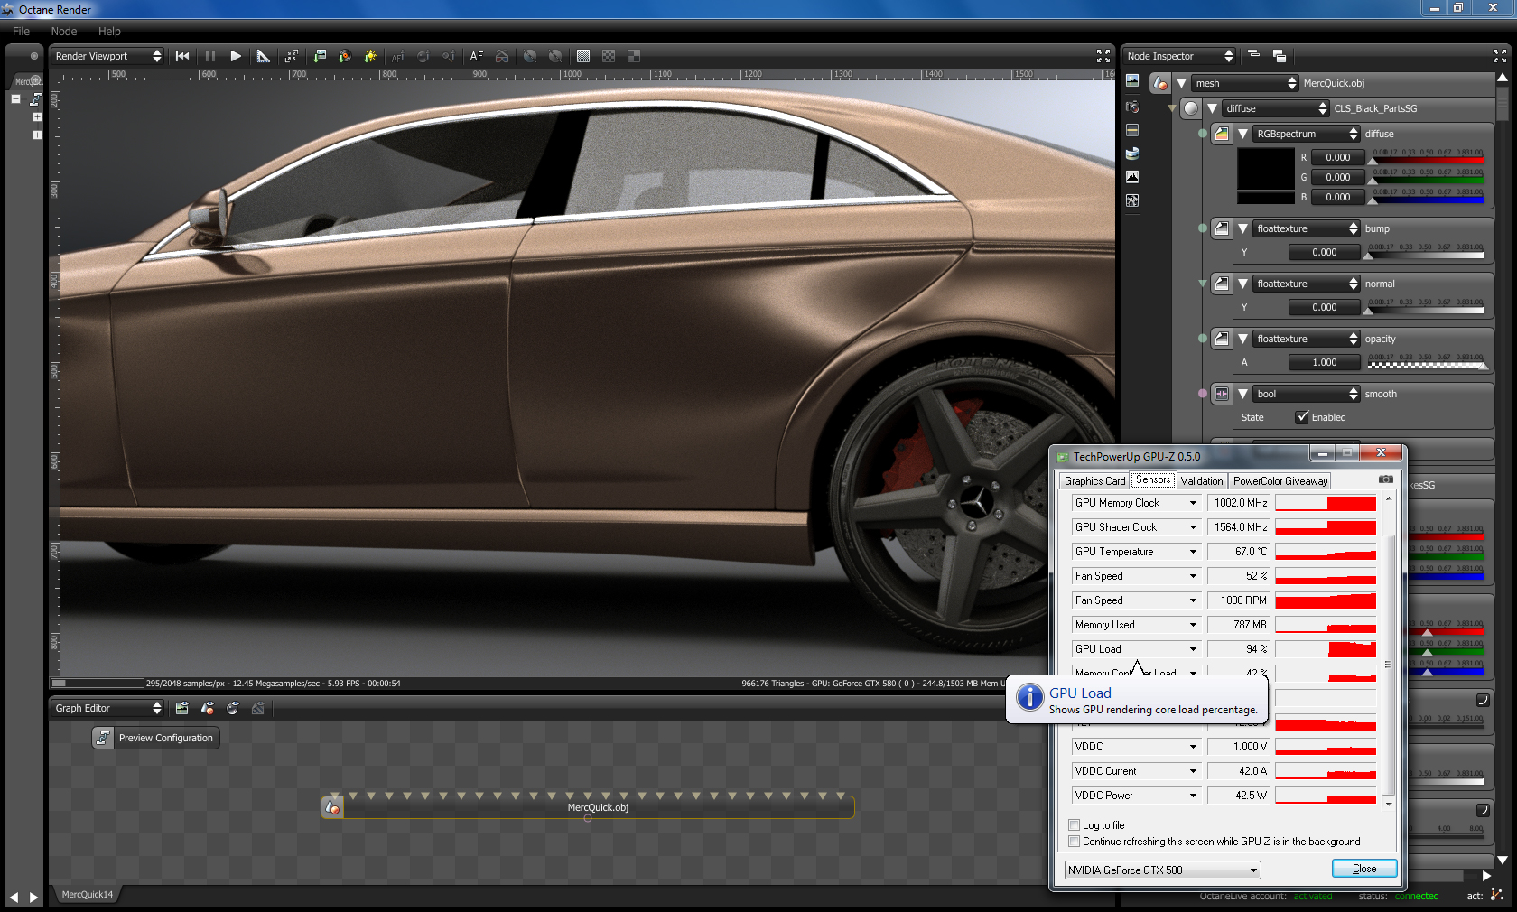Toggle the red-blue 3D glasses stereo icon
Viewport: 1517px width, 912px height.
(502, 56)
